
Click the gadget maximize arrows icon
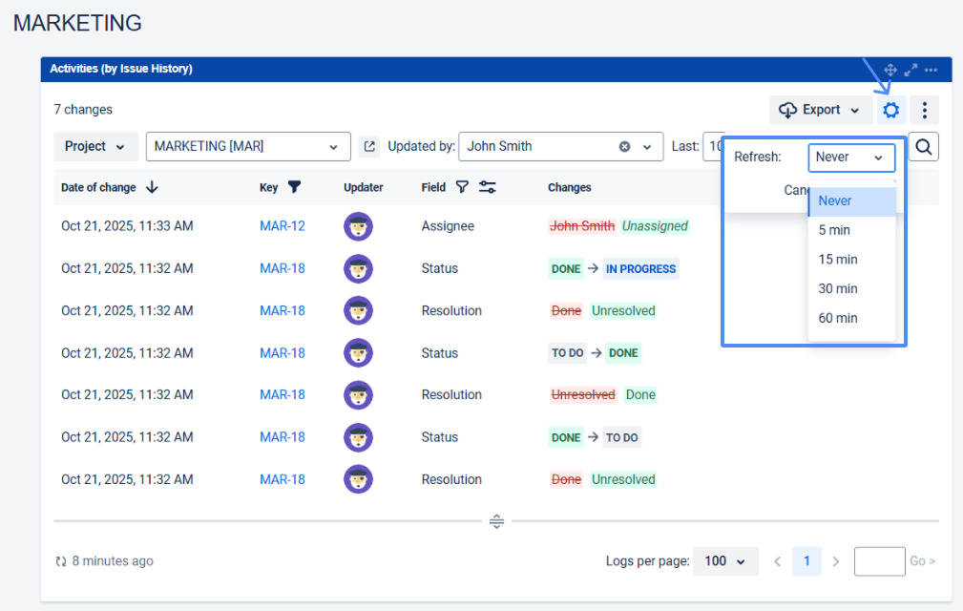[911, 70]
